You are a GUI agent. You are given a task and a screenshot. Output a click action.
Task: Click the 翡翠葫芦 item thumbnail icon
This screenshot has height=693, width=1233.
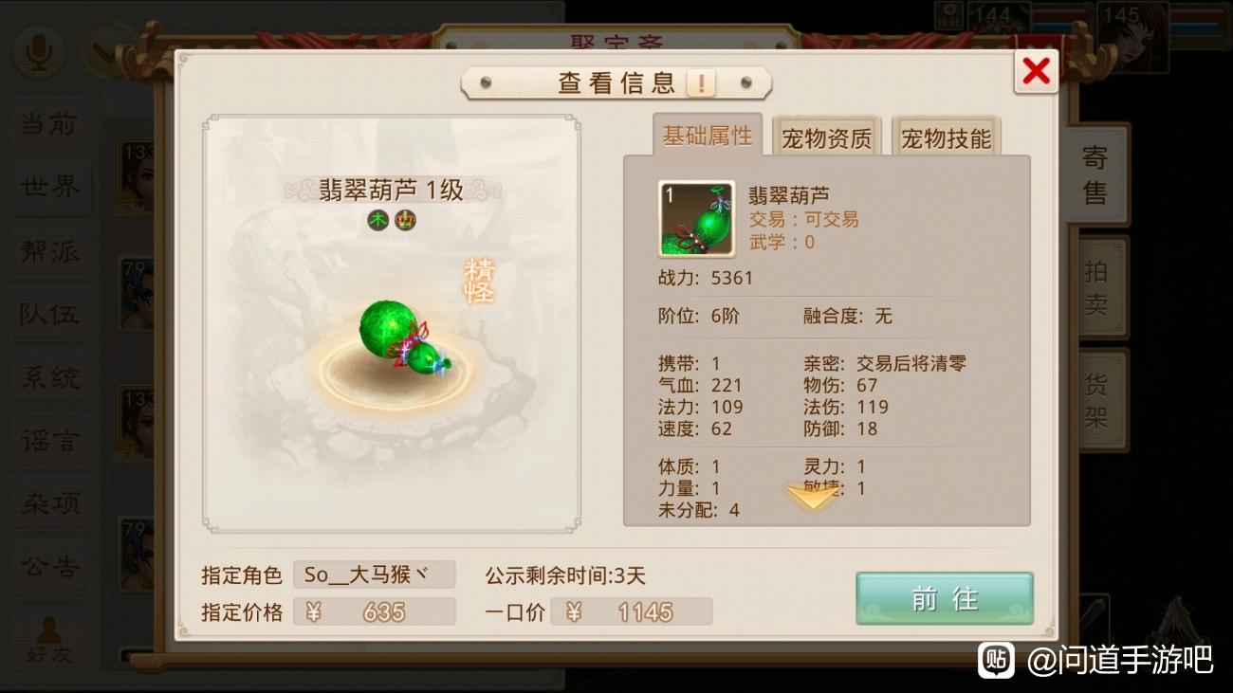click(x=696, y=219)
